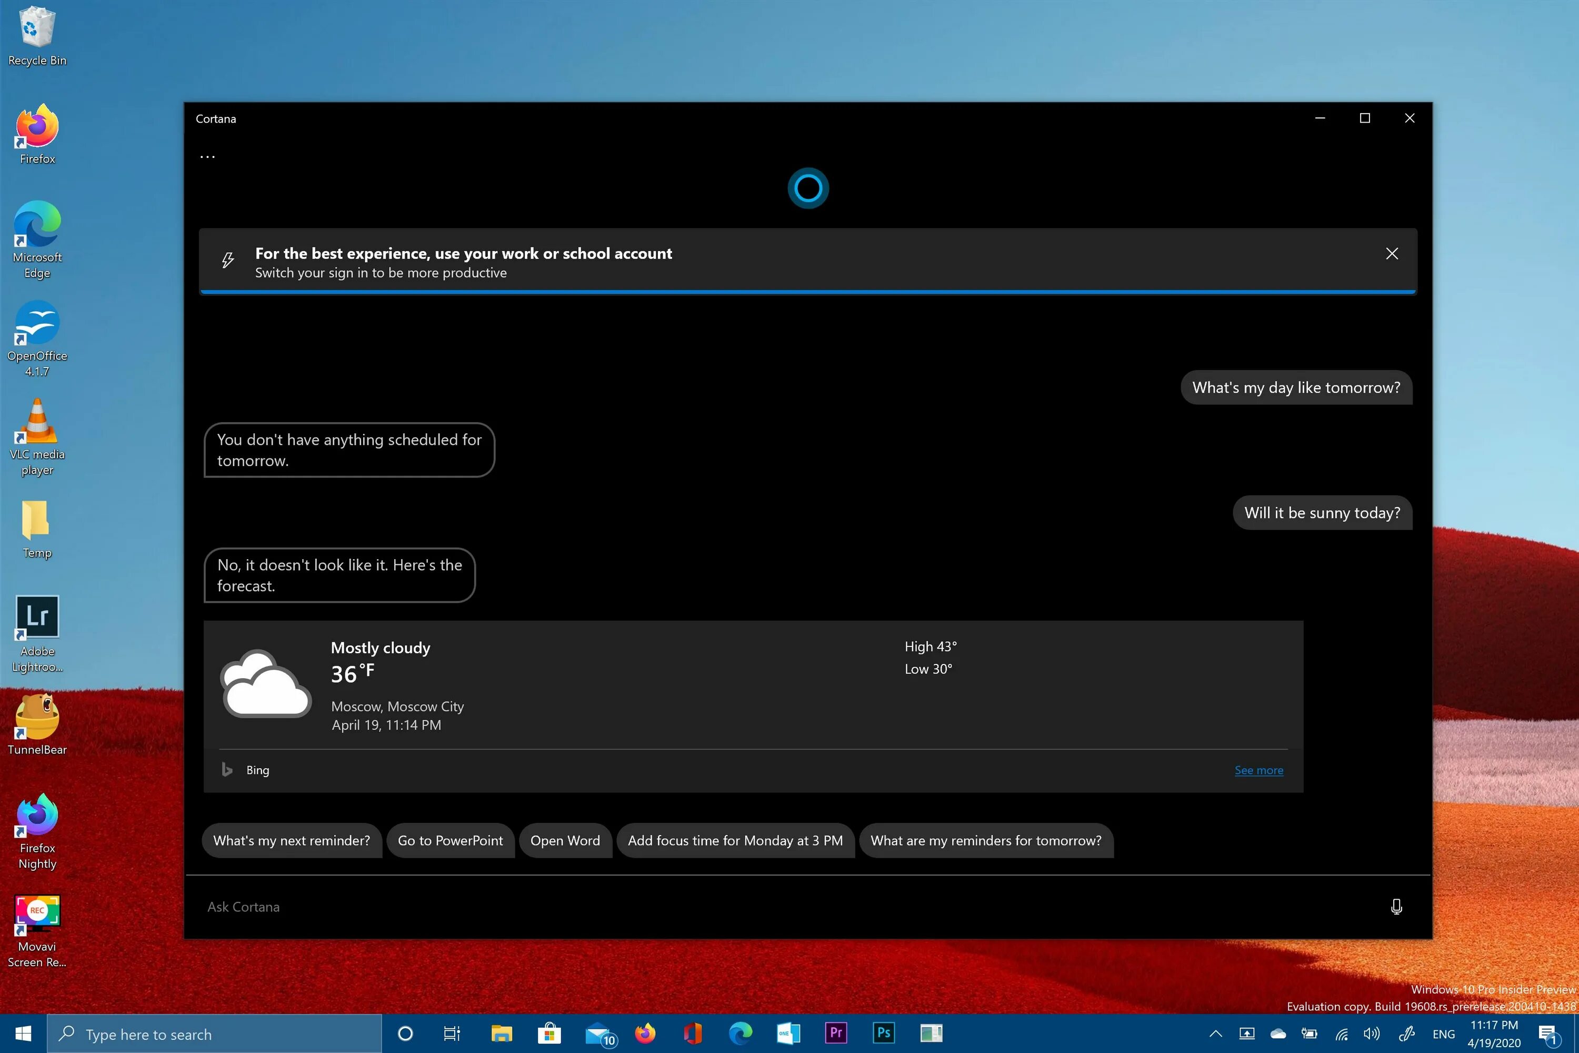Click the Windows Start button

23,1034
